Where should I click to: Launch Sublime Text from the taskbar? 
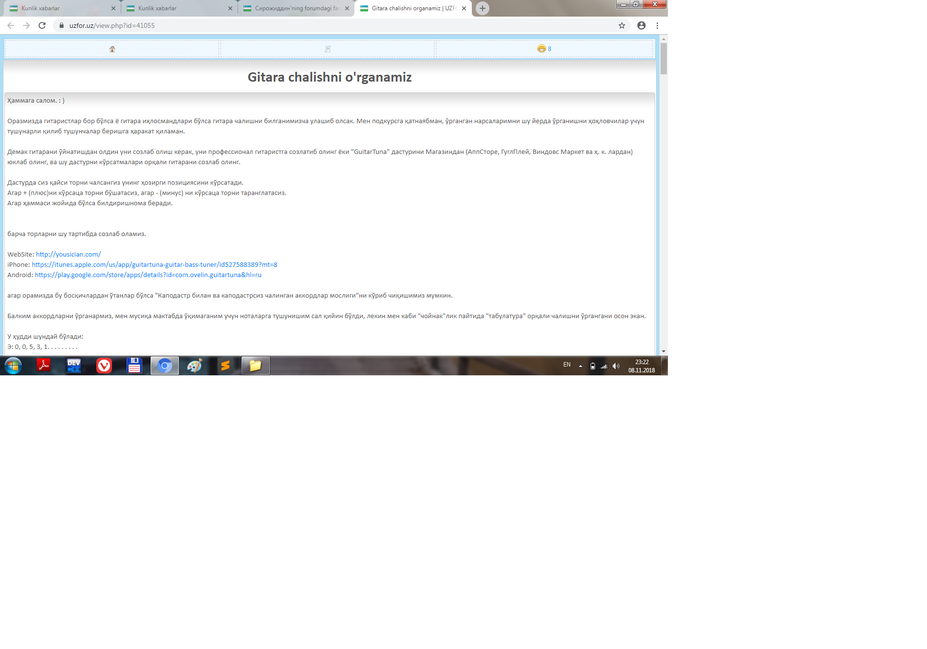(225, 366)
